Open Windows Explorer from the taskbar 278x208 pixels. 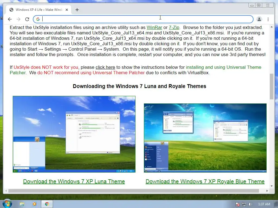pyautogui.click(x=22, y=204)
